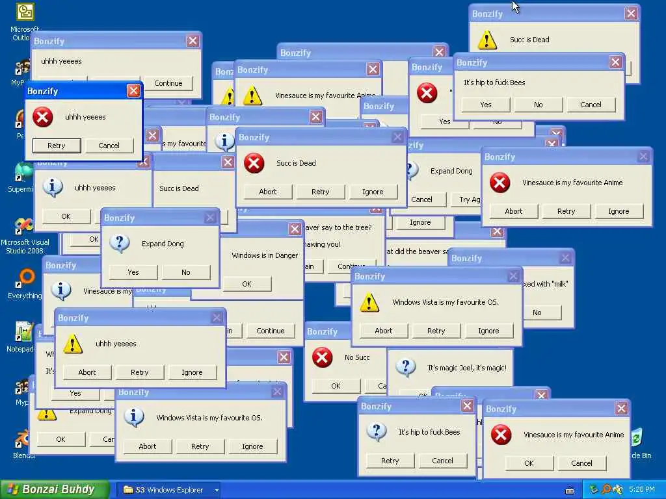Click Ignore in Windows Vista info dialog

pyautogui.click(x=252, y=446)
